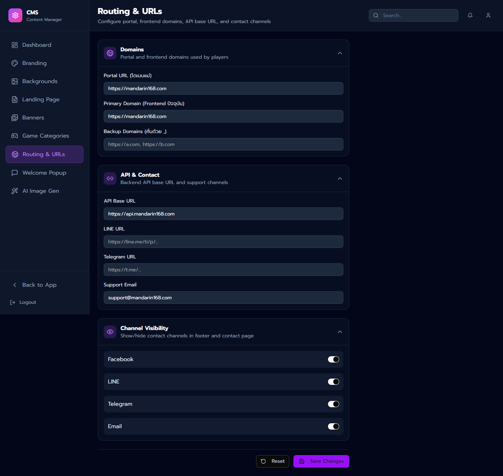Viewport: 503px width, 476px height.
Task: Click the API & Contact link icon
Action: tap(110, 178)
